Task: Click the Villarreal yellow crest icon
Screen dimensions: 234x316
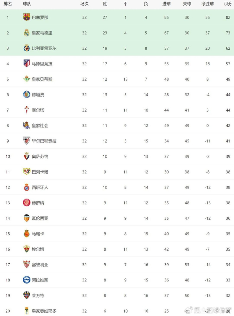Action: coord(27,48)
